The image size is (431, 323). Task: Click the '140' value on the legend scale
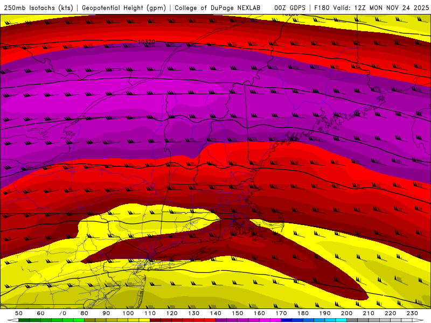pyautogui.click(x=215, y=313)
